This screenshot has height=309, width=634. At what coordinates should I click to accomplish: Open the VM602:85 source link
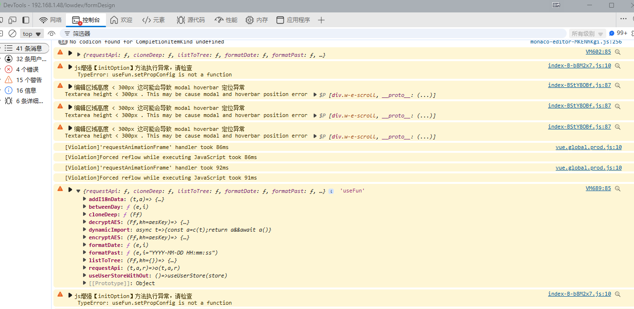[598, 52]
